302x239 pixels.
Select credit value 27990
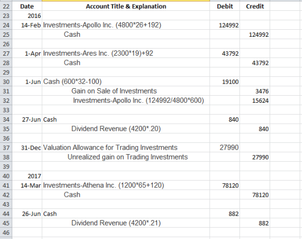tap(255, 157)
